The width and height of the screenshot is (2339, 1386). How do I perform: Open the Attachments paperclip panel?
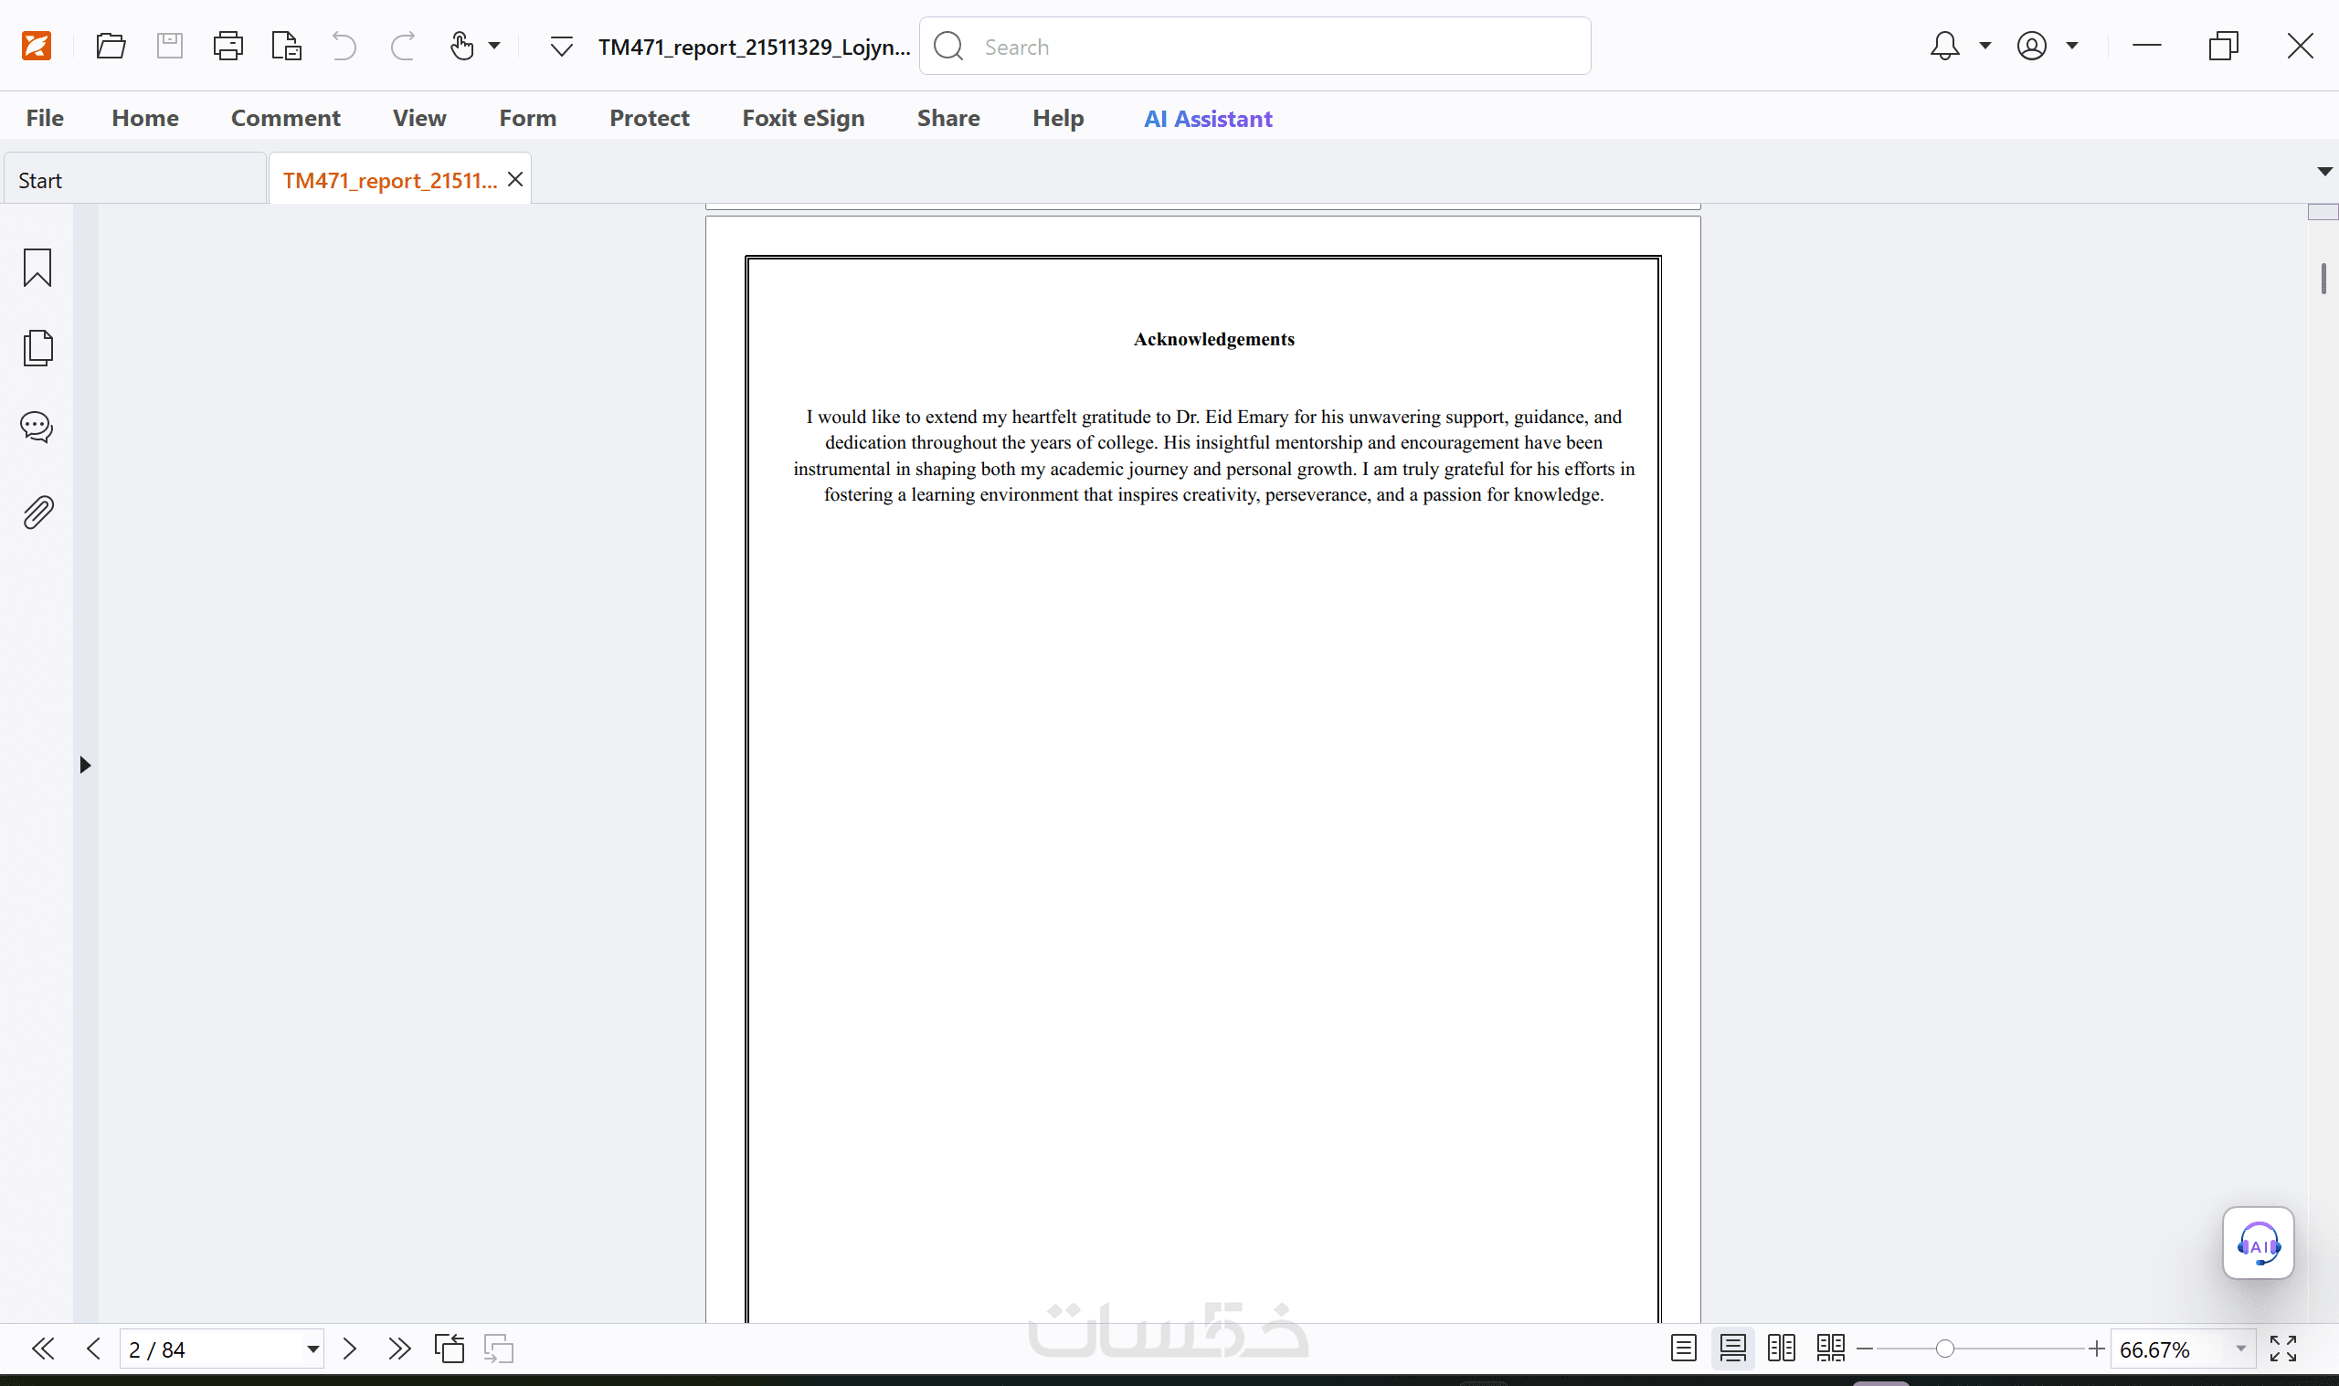click(37, 512)
